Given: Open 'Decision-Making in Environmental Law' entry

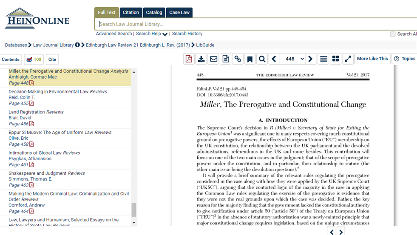Looking at the screenshot, I should tap(58, 91).
